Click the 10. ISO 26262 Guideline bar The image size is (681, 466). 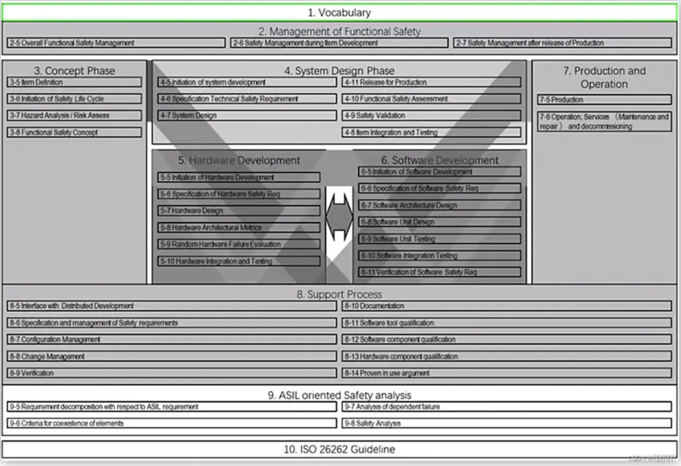coord(339,449)
